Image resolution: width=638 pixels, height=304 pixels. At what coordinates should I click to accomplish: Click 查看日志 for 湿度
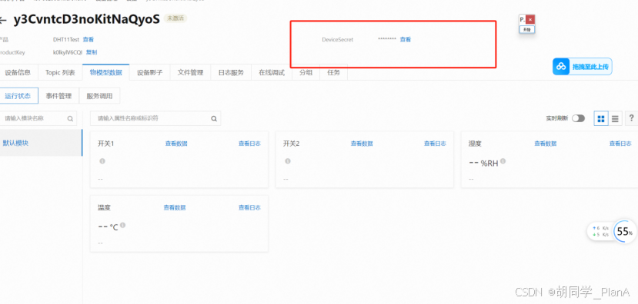(x=620, y=144)
